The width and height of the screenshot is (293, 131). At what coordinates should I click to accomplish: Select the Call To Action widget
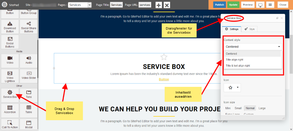coord(10,124)
